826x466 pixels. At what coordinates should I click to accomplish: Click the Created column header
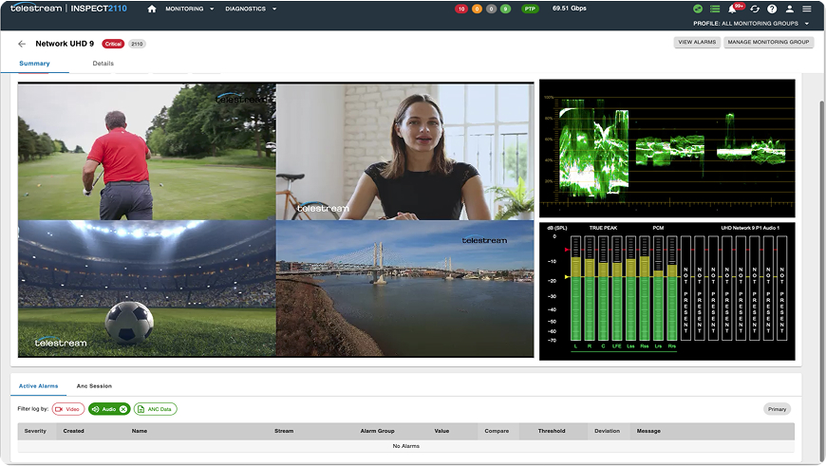74,431
